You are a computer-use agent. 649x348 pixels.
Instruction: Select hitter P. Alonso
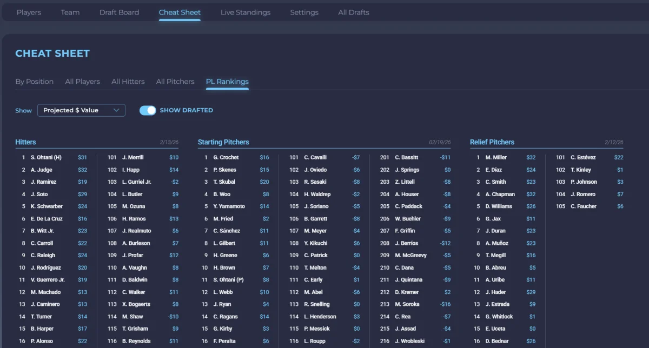[x=42, y=341]
